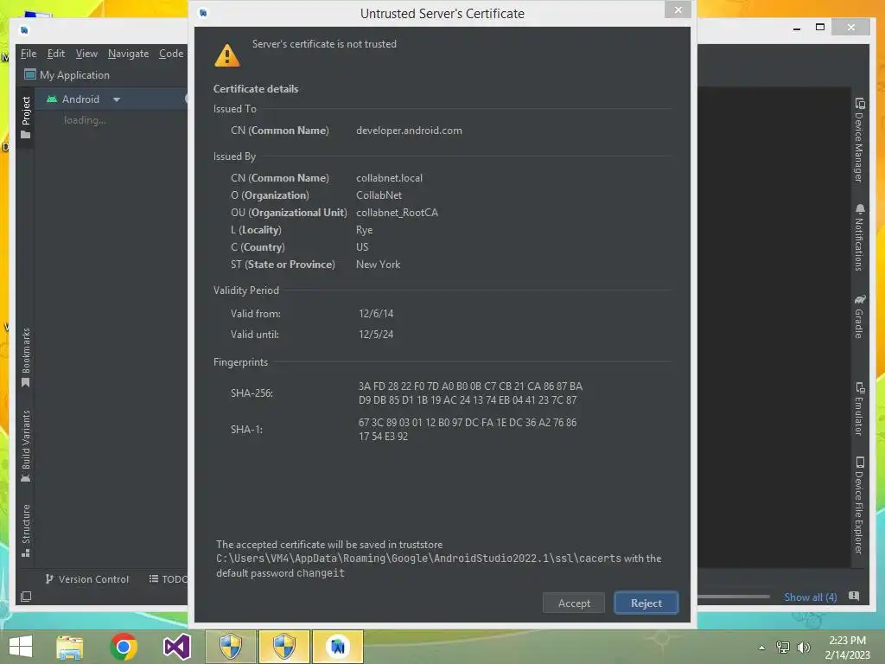885x664 pixels.
Task: Minimize the Android Studio window
Action: click(x=796, y=27)
